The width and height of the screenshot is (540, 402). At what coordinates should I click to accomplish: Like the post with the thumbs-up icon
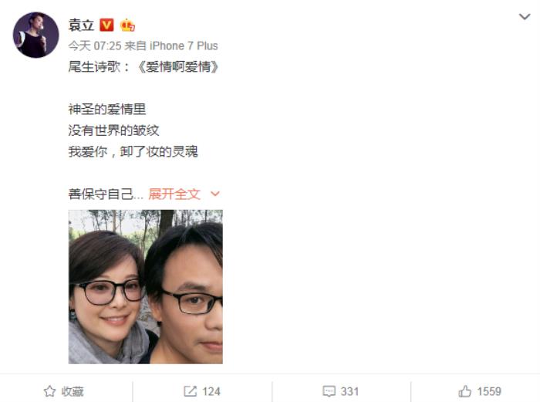pos(465,391)
